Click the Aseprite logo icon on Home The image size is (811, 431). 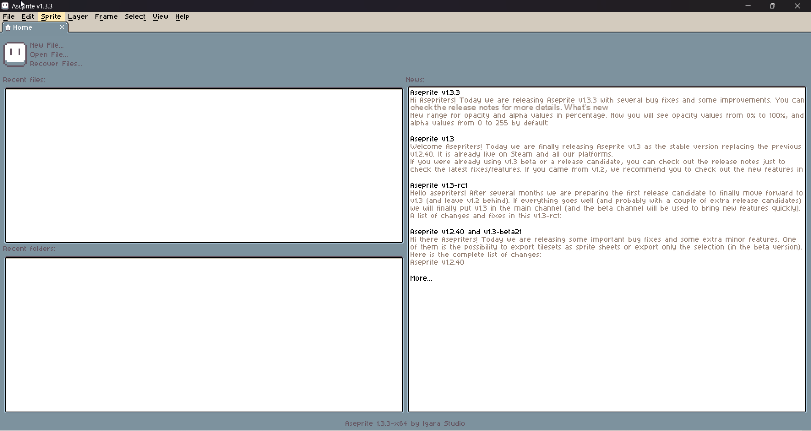15,54
